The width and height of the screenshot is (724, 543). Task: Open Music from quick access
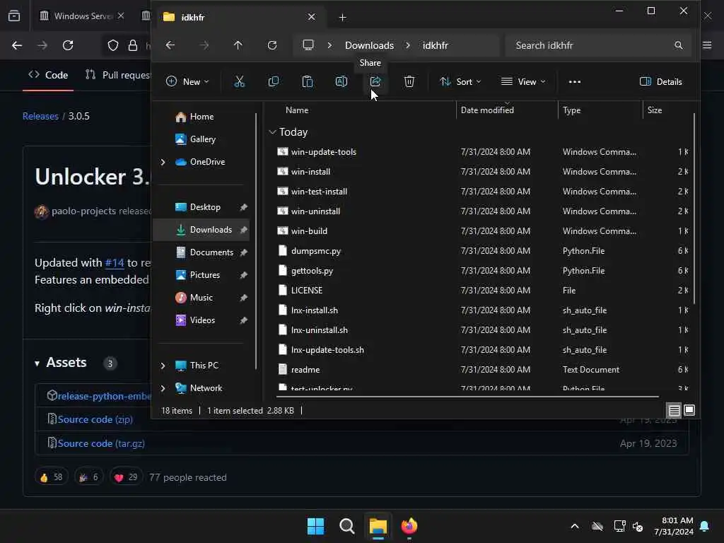click(202, 298)
